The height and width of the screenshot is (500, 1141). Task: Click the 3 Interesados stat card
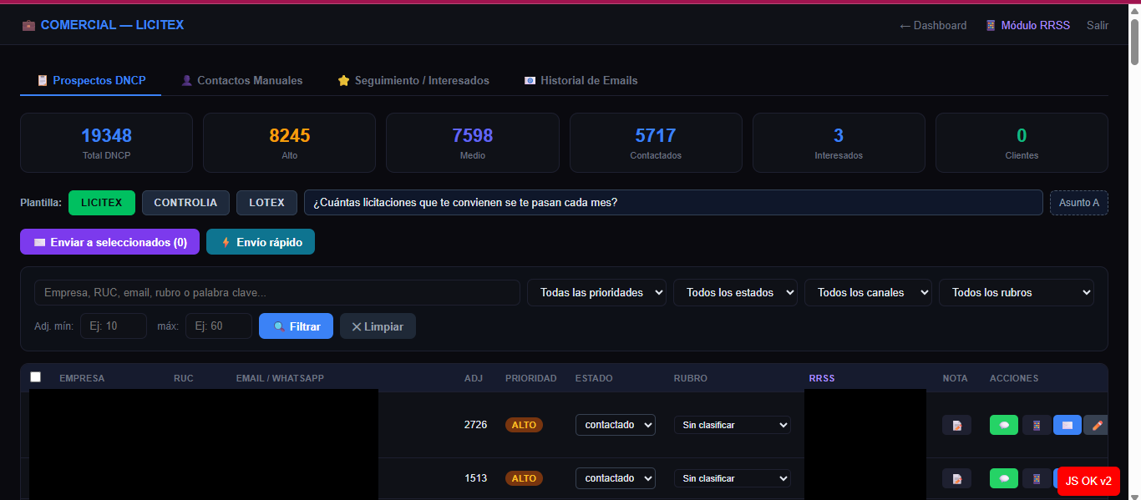coord(839,143)
